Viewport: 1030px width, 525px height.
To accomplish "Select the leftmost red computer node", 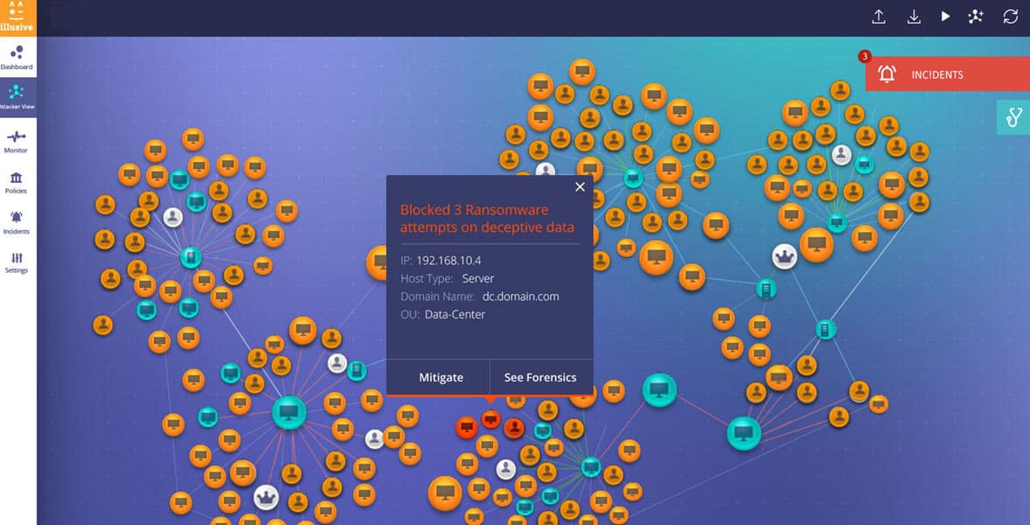I will 467,428.
